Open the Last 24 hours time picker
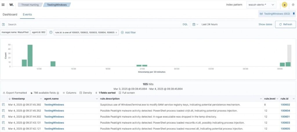297x132 pixels. tap(209, 24)
